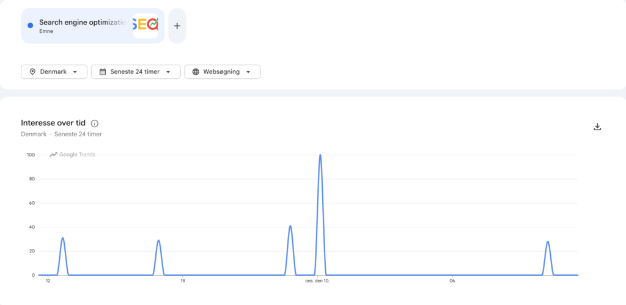Click the Google Trends logo watermark
626x305 pixels.
pos(72,155)
